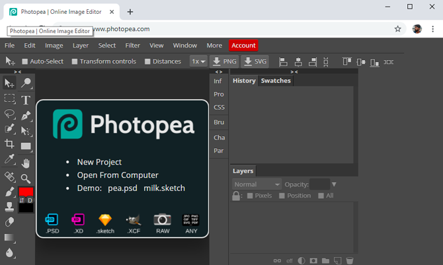The image size is (443, 265).
Task: Toggle the Transform controls checkbox
Action: (75, 61)
